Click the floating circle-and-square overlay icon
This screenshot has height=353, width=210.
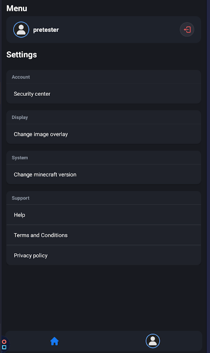(x=4, y=345)
